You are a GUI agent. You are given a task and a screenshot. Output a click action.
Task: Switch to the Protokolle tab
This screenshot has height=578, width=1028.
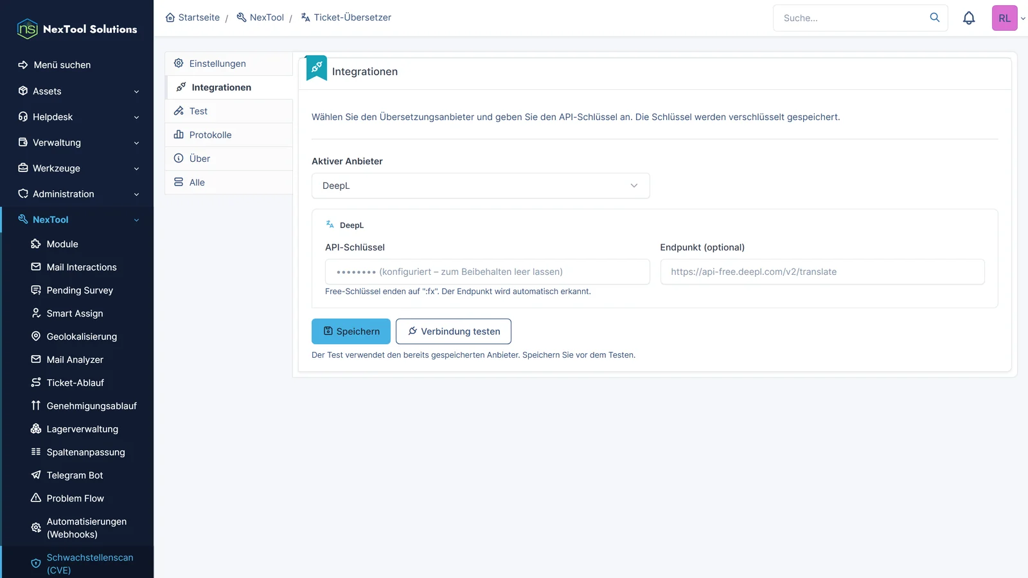pyautogui.click(x=229, y=135)
